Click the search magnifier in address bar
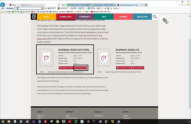Screen dimensions: 191x124 59,5
